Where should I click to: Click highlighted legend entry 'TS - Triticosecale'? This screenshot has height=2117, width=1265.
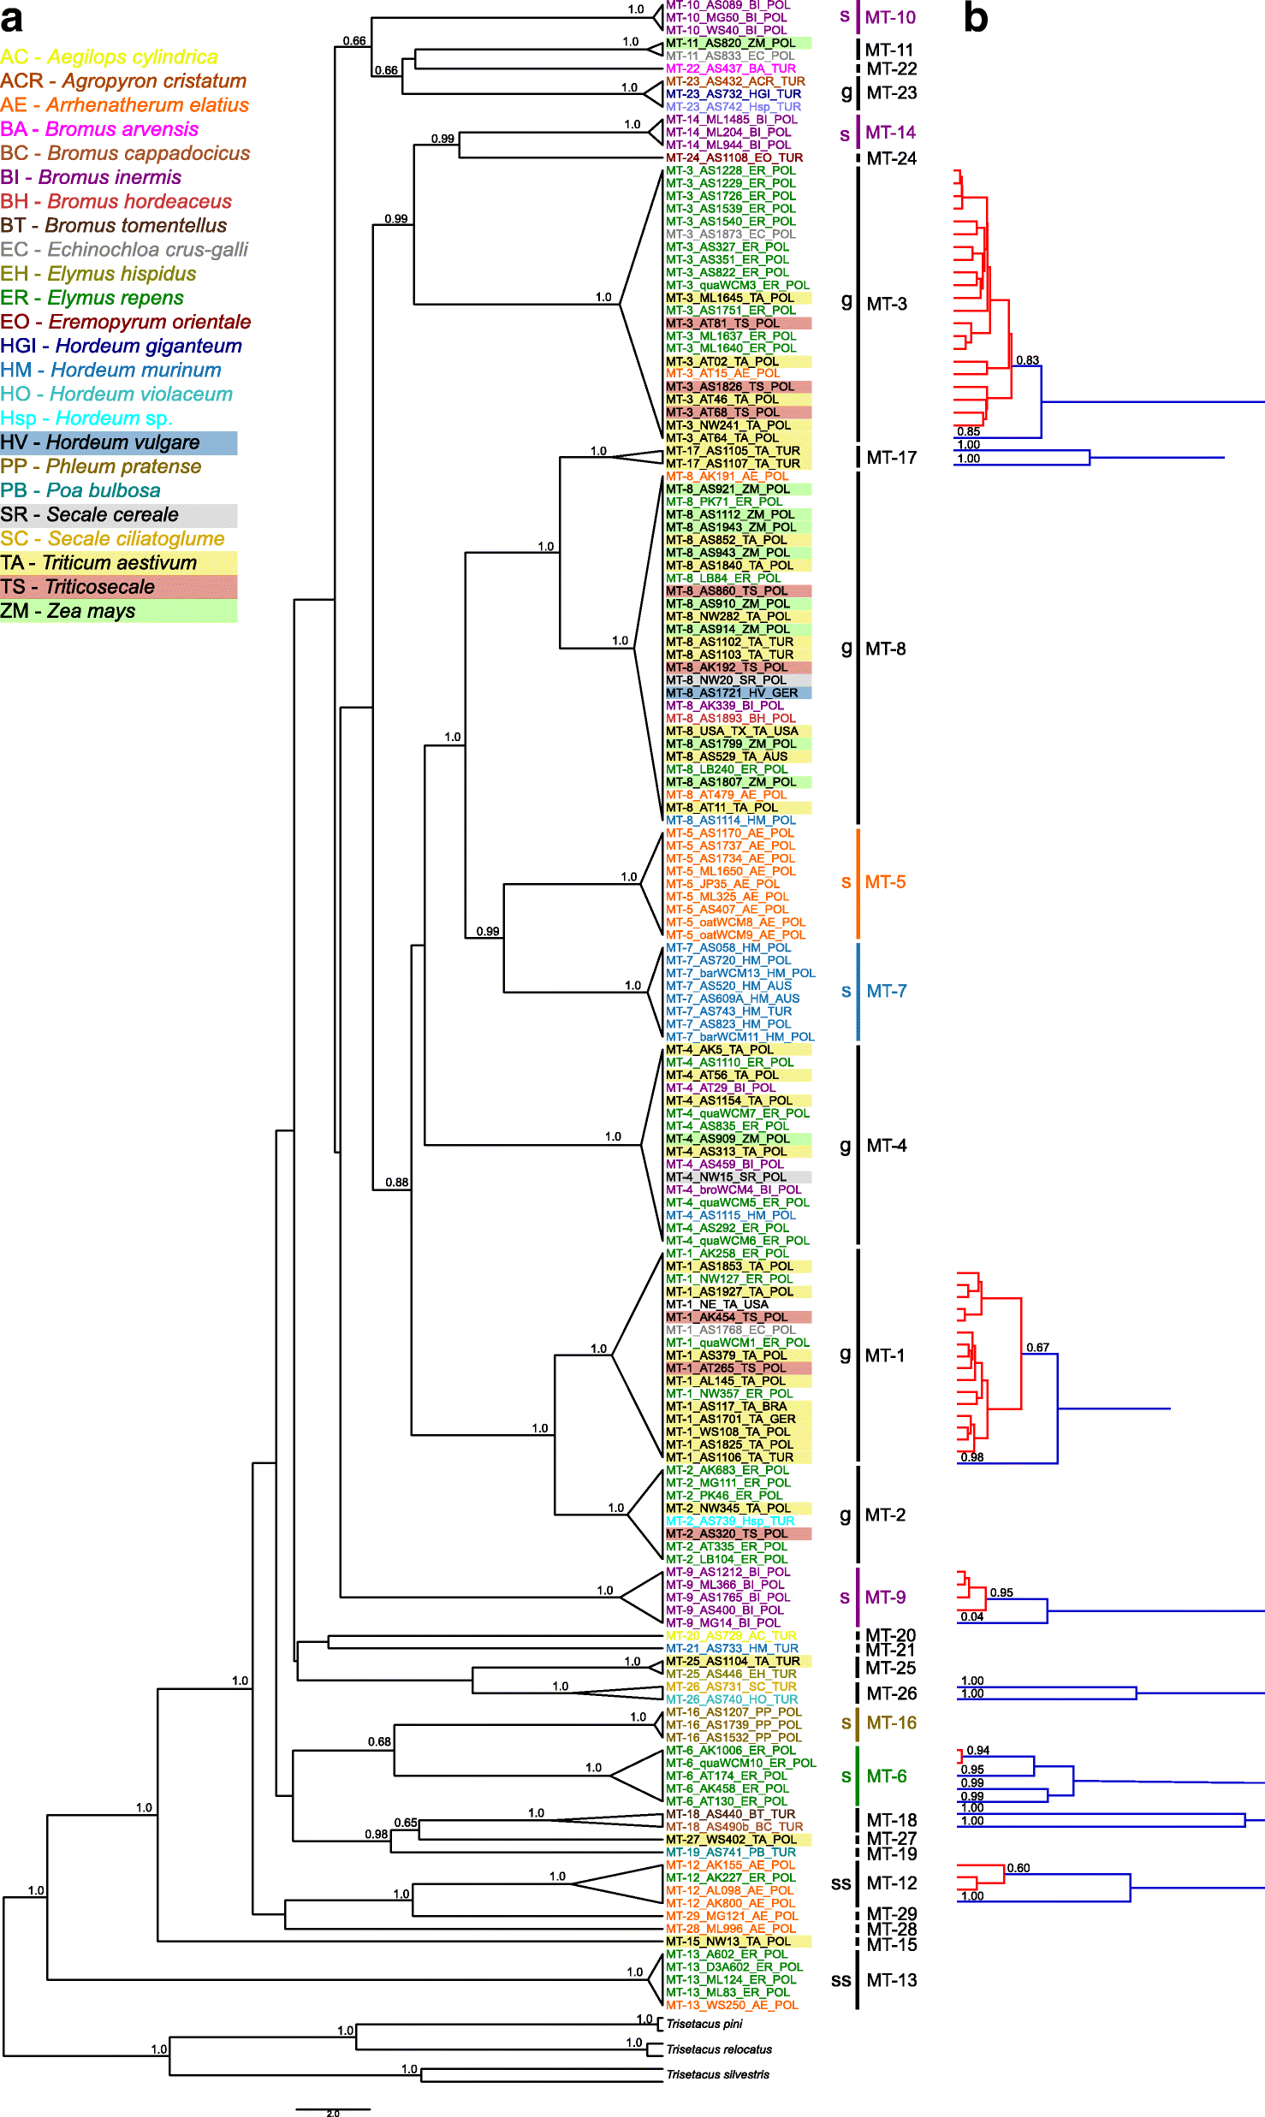coord(119,587)
